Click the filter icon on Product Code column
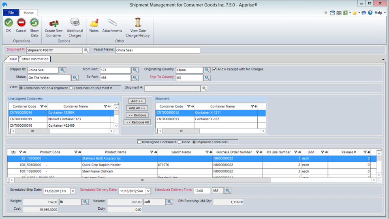Image resolution: width=389 pixels, height=219 pixels. click(x=76, y=152)
